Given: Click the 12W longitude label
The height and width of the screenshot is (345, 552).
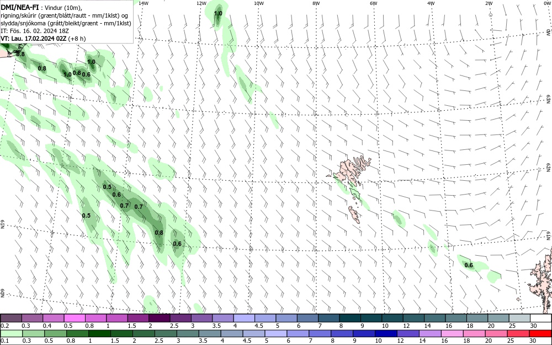Looking at the screenshot, I should (x=201, y=3).
